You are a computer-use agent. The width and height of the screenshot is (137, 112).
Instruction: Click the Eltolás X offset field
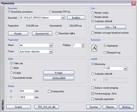[26, 91]
